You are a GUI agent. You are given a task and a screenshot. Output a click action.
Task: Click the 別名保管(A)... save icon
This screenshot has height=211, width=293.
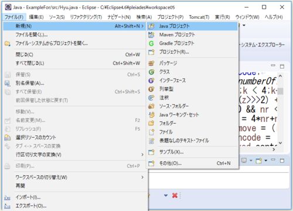tap(8, 83)
